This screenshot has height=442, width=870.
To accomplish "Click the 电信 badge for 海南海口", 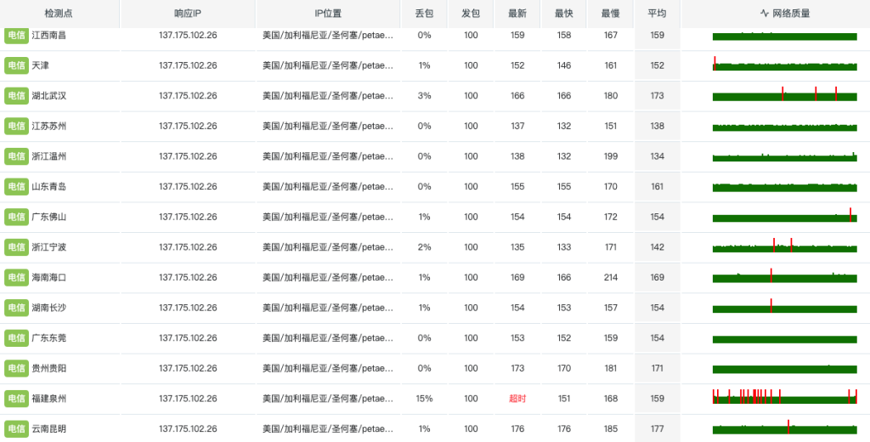I will point(16,277).
